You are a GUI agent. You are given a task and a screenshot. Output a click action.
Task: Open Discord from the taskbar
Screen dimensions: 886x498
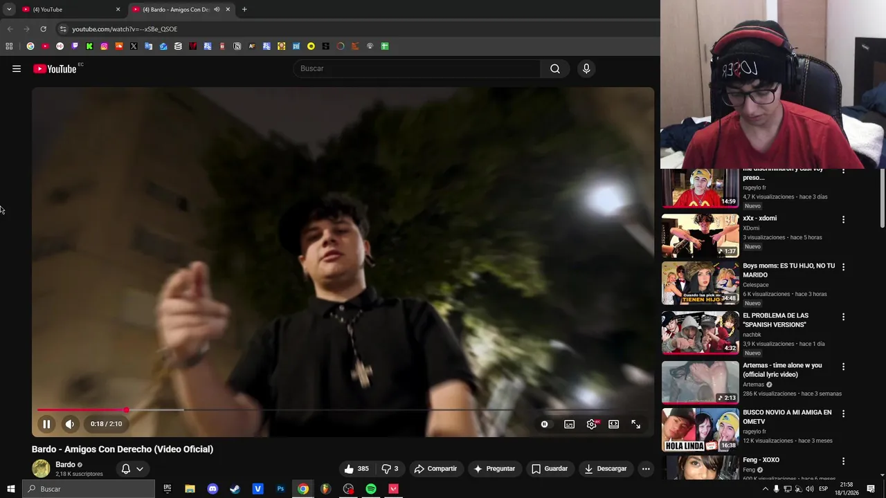[x=213, y=489]
